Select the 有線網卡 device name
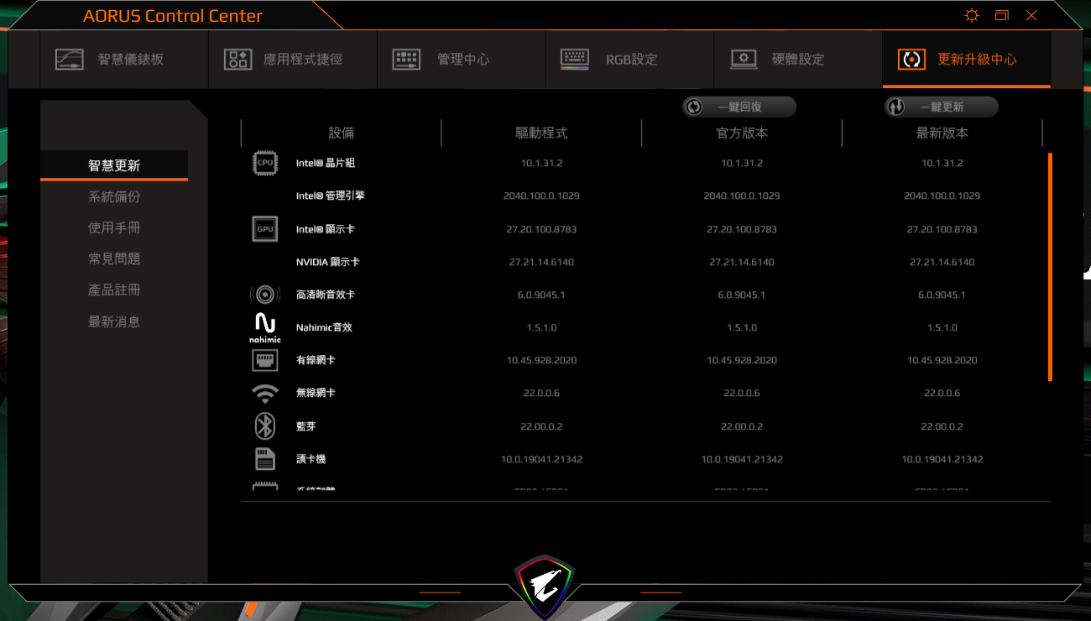Viewport: 1091px width, 621px height. [x=316, y=360]
